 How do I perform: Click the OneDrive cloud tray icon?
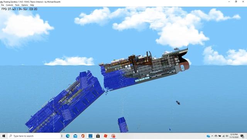pyautogui.click(x=216, y=136)
